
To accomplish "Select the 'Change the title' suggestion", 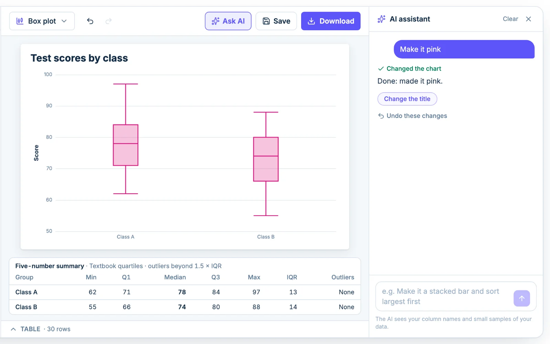I will [x=407, y=99].
